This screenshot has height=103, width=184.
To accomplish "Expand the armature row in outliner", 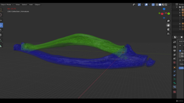I will pyautogui.click(x=180, y=10).
